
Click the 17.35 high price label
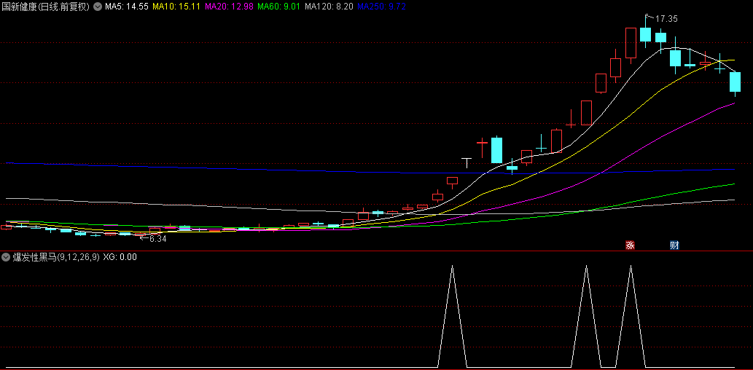tap(666, 19)
